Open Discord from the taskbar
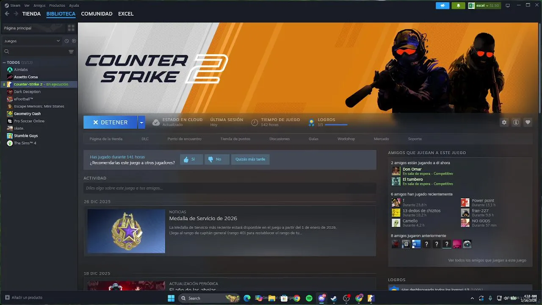 [321, 298]
